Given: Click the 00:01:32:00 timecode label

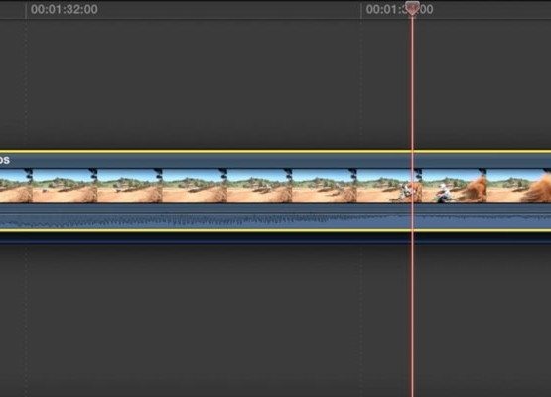Looking at the screenshot, I should pyautogui.click(x=64, y=9).
